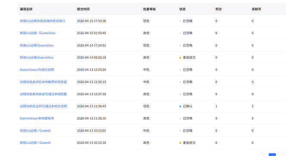Open the 网易UU远程（GameView link submitted 2026-04-15 01:55:40
Image resolution: width=297 pixels, height=156 pixels.
[38, 33]
